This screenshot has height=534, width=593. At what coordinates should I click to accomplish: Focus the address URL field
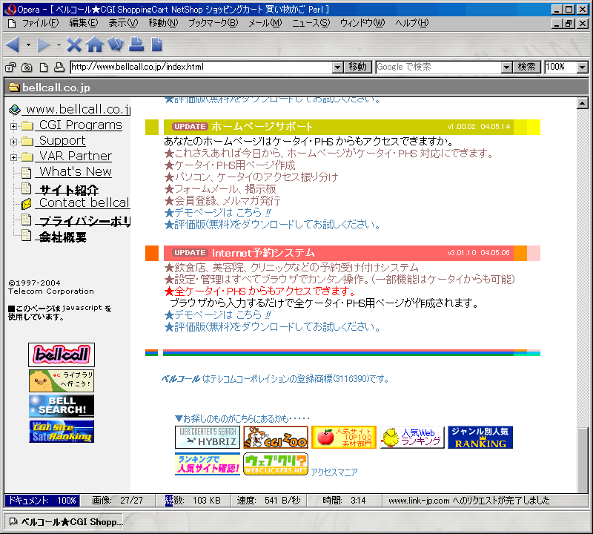tap(201, 67)
